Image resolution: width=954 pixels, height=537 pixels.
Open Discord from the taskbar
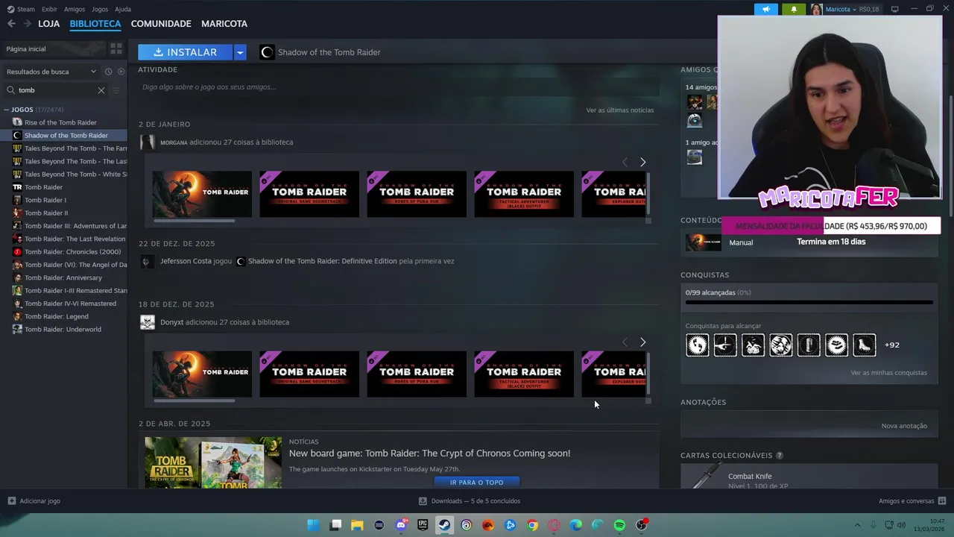click(x=401, y=525)
